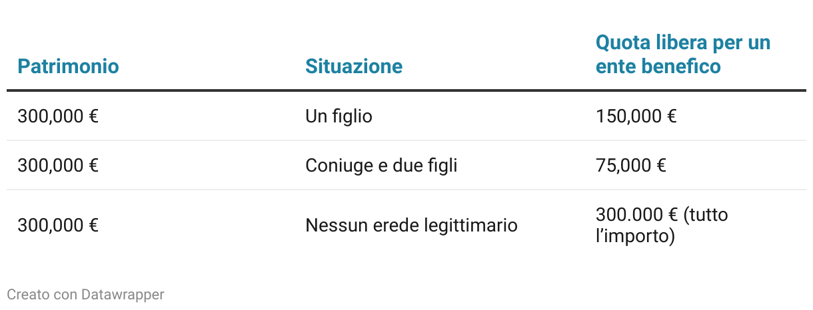Click the Creato con Datawrapper credit

pyautogui.click(x=85, y=294)
